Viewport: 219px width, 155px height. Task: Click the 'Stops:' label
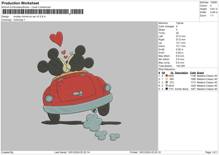(162, 30)
